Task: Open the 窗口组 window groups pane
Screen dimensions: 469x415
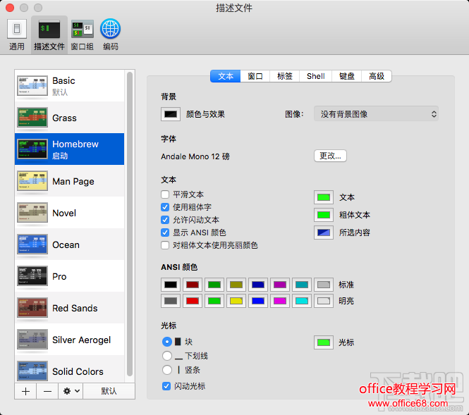Action: pos(83,34)
